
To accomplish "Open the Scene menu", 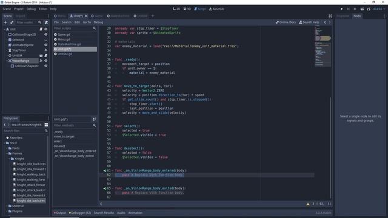I will pyautogui.click(x=7, y=9).
